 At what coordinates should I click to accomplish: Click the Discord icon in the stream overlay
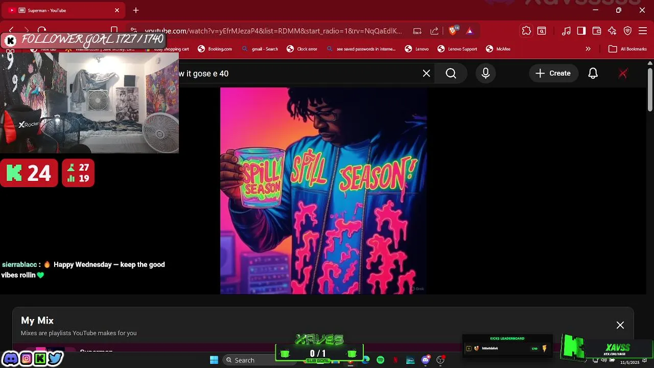tap(11, 358)
